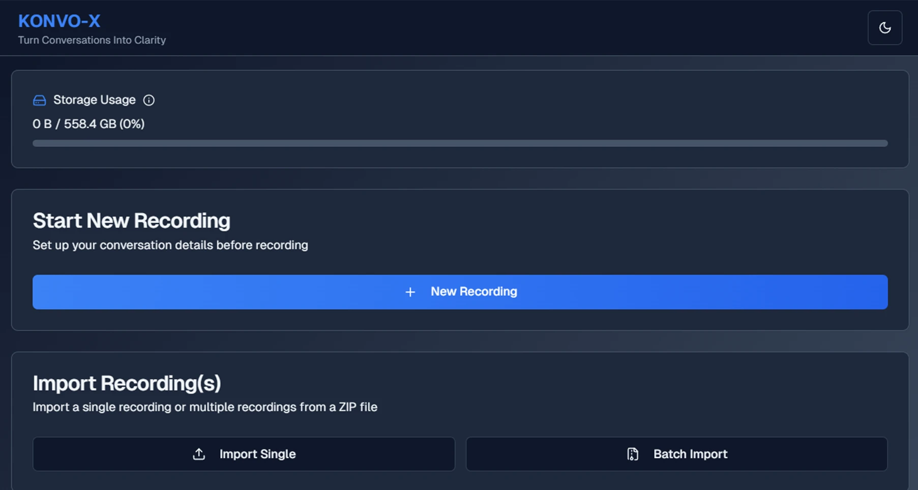The height and width of the screenshot is (490, 918).
Task: Click the Turn Conversations Into Clarity tagline
Action: [x=92, y=40]
